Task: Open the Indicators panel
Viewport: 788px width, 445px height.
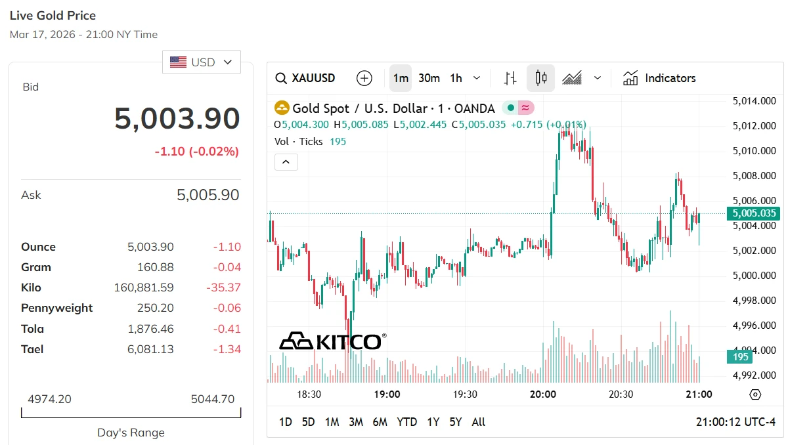Action: tap(659, 77)
